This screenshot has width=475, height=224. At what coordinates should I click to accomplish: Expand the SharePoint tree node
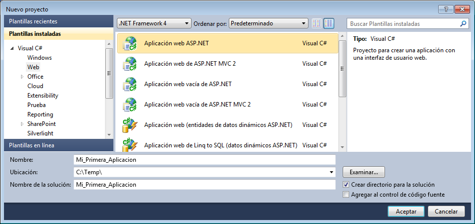(22, 124)
